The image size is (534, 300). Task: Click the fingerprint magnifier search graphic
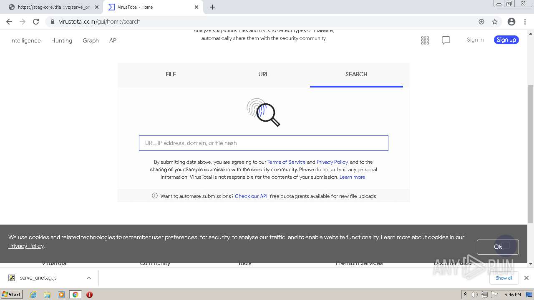(263, 112)
